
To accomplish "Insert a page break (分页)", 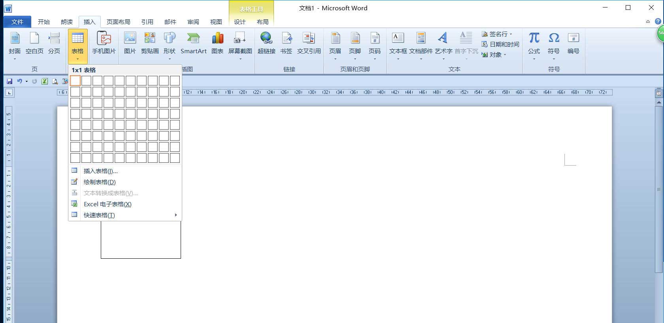I will click(x=54, y=44).
